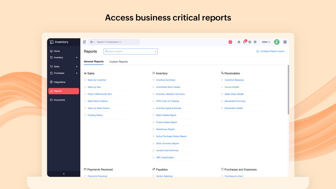The image size is (336, 189).
Task: Star the FIFO Cost Lot Tracking report
Action: point(154,101)
